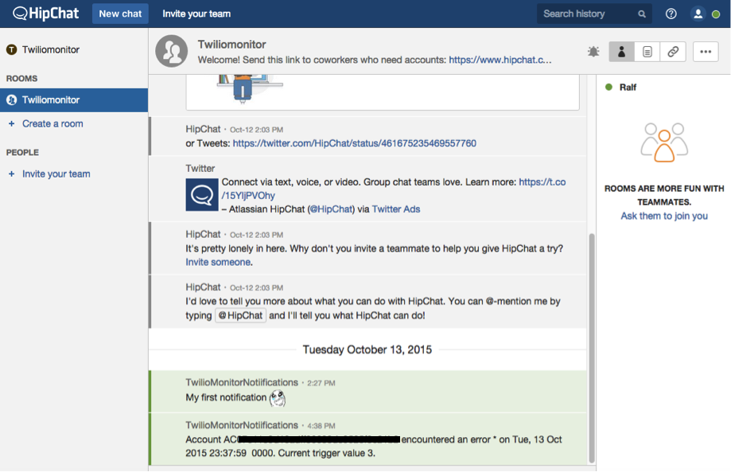
Task: Open Invite your team in top bar
Action: click(x=196, y=14)
